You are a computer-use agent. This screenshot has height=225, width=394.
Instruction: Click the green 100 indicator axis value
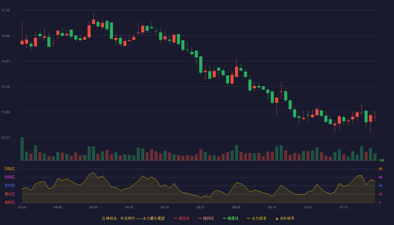[381, 161]
